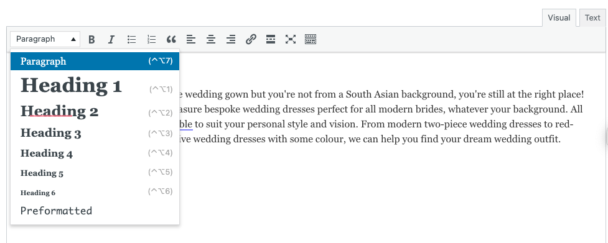Switch to the Visual editor tab
The height and width of the screenshot is (243, 608).
pyautogui.click(x=559, y=18)
